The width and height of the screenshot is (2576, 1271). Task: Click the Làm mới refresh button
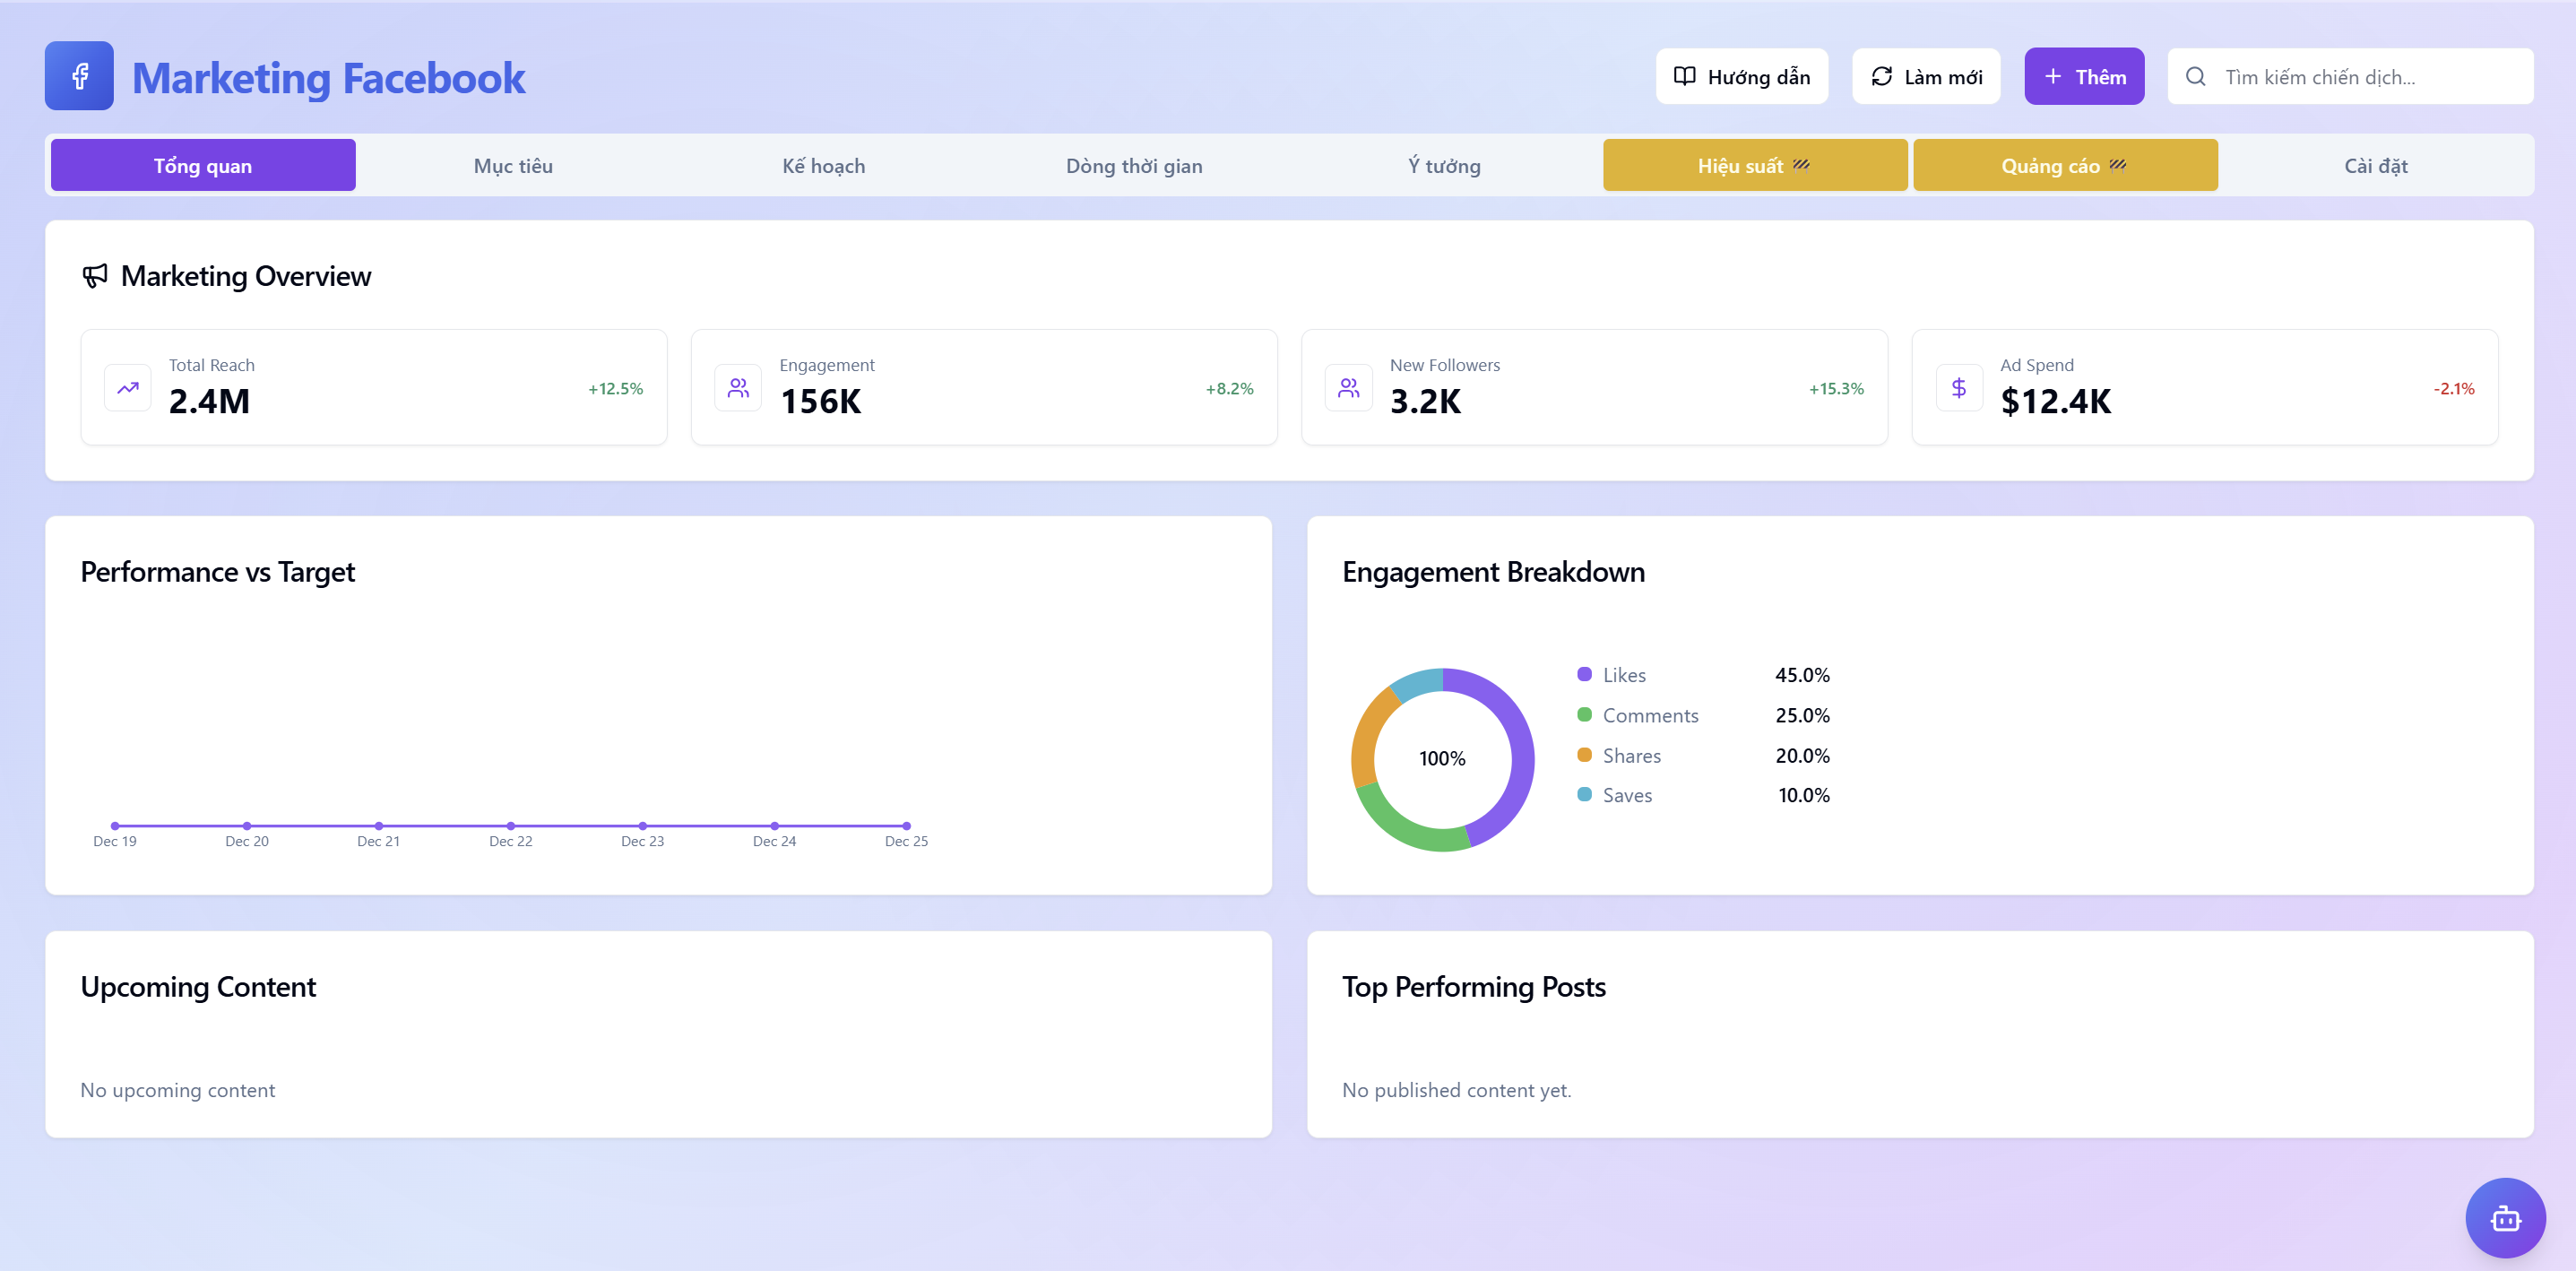click(1926, 77)
